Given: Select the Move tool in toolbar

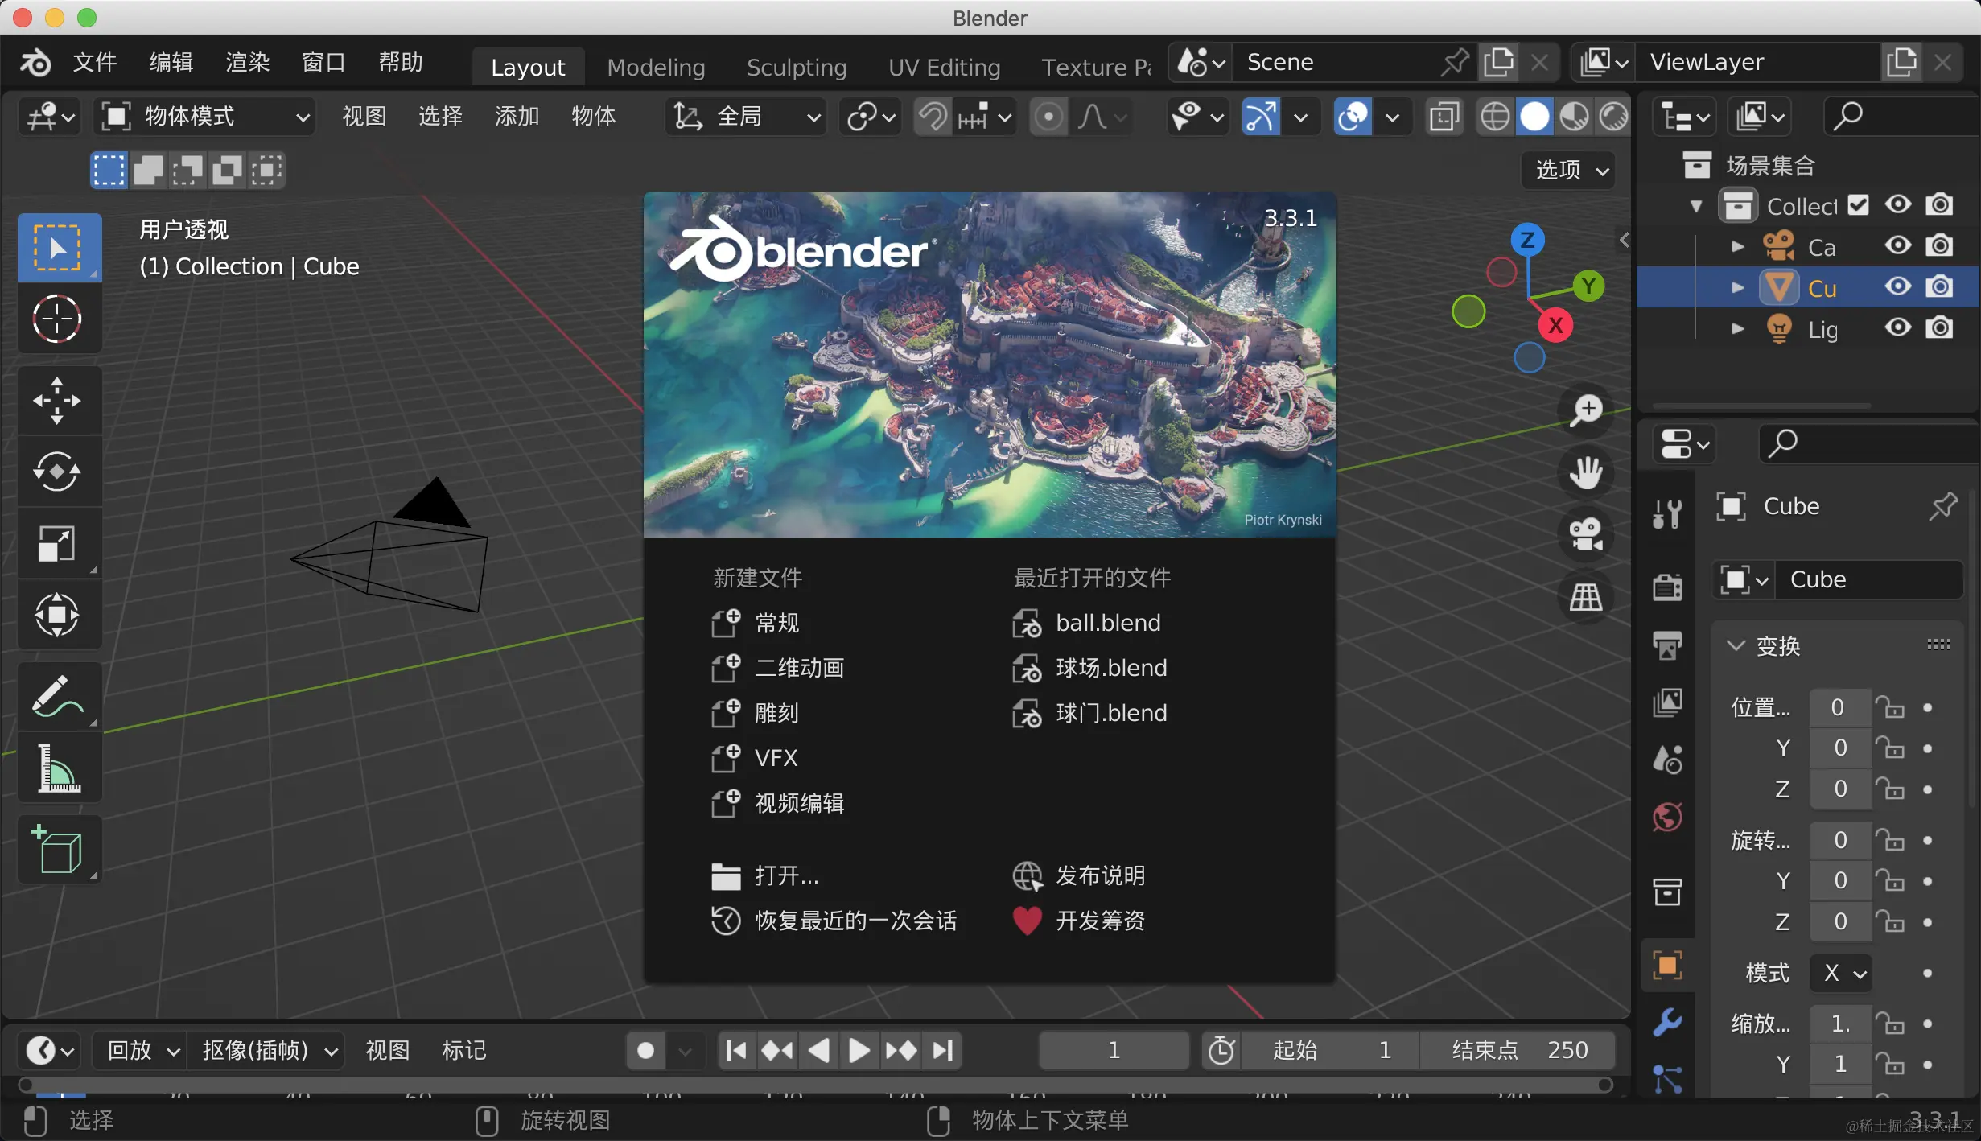Looking at the screenshot, I should pos(57,400).
